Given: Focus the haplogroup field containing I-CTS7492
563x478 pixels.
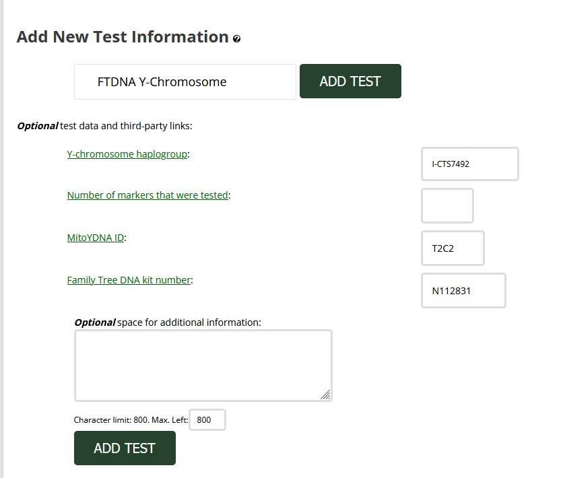Looking at the screenshot, I should pos(469,164).
